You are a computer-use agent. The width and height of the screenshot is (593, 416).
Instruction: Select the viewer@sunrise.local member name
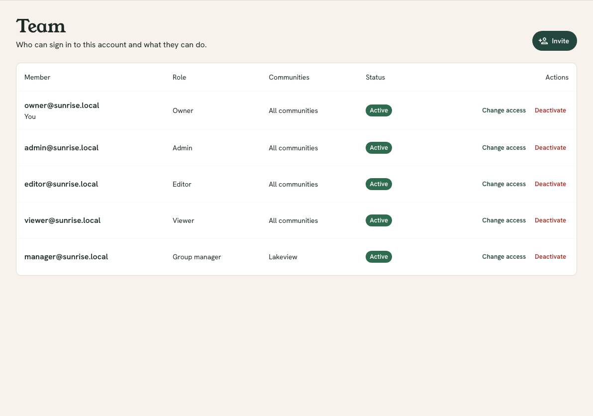[x=62, y=220]
